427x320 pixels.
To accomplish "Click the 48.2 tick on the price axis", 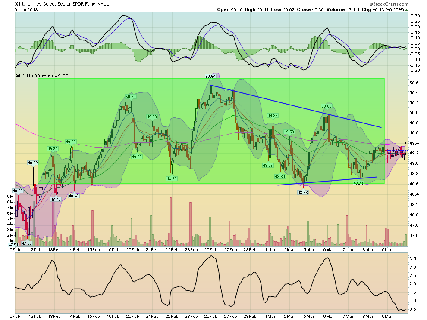I will tap(415, 205).
